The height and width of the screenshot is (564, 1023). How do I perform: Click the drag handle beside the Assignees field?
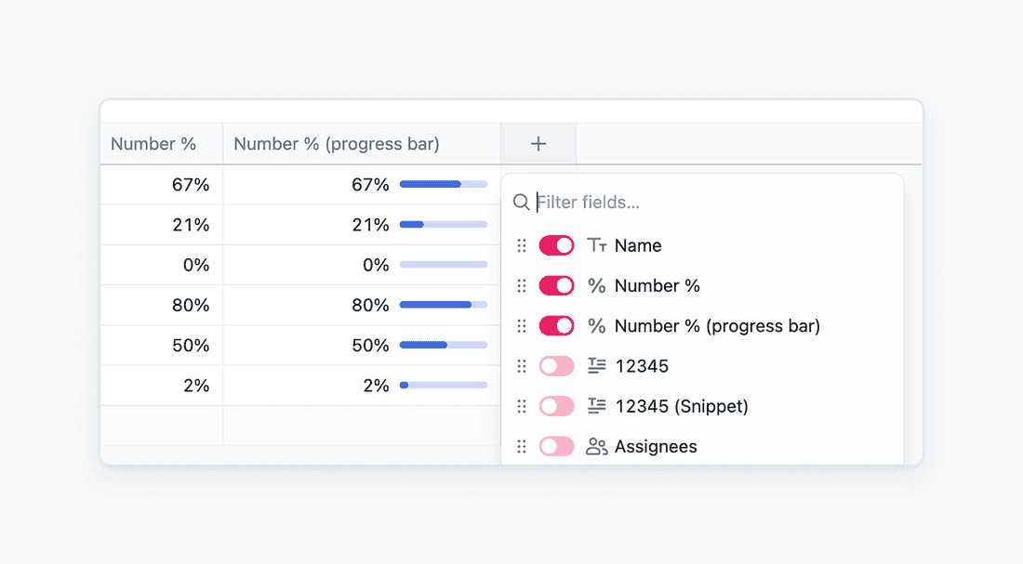pos(522,446)
